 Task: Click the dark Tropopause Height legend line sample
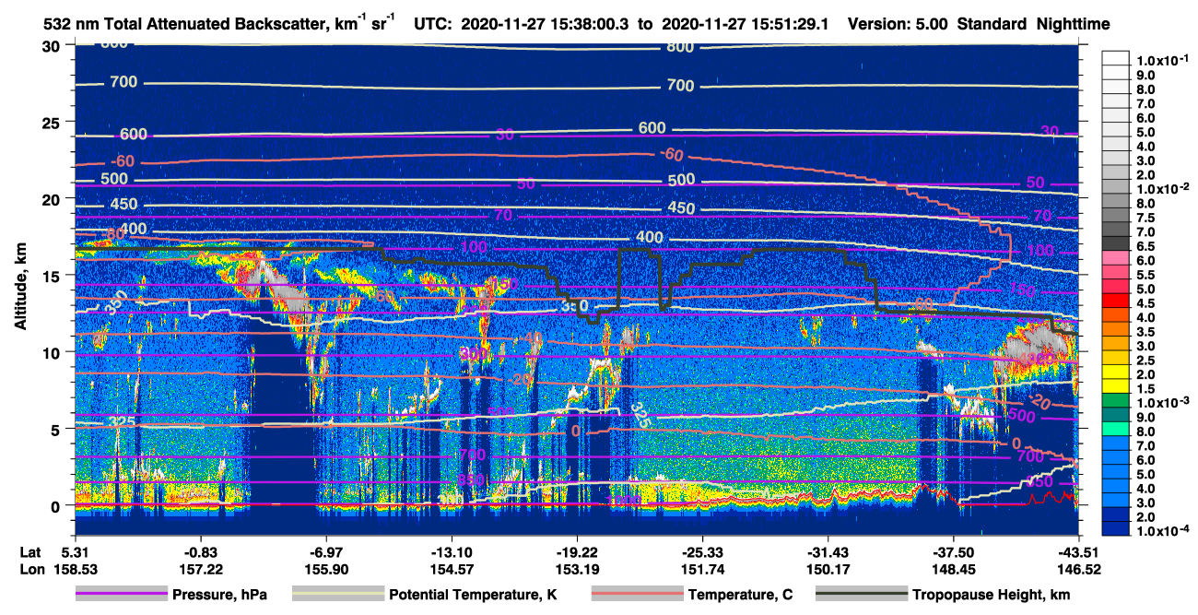[x=862, y=595]
